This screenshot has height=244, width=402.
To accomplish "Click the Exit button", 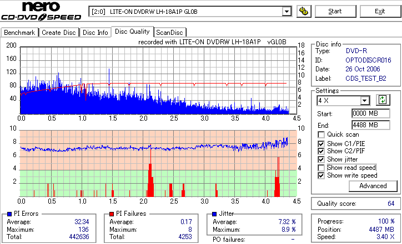I will [380, 12].
